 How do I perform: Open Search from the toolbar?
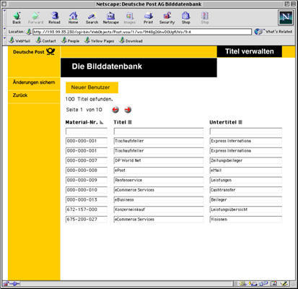coord(92,18)
